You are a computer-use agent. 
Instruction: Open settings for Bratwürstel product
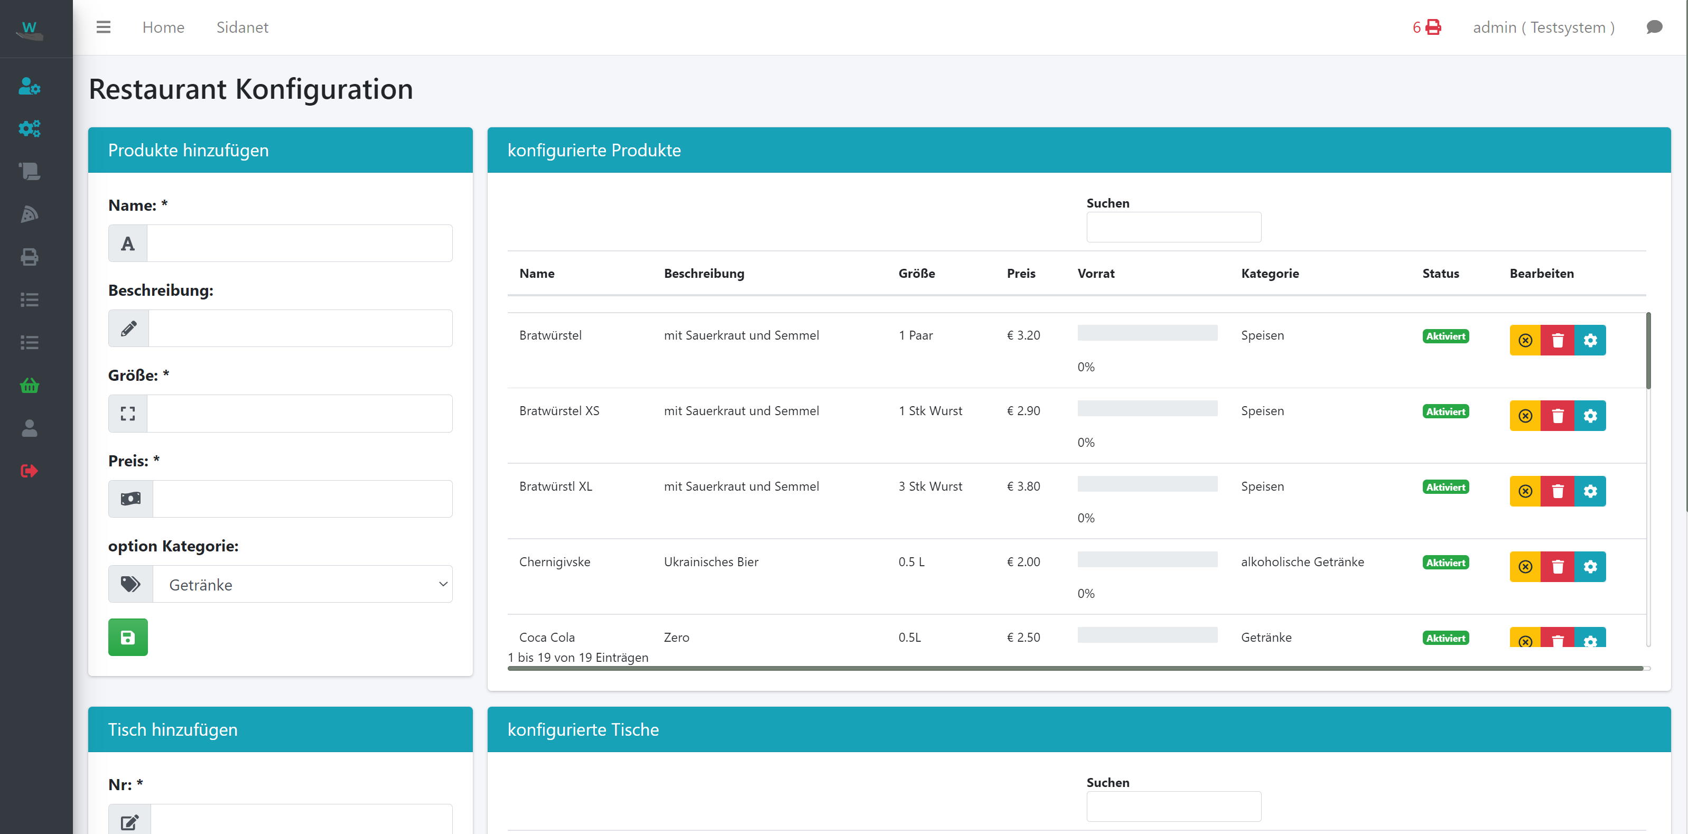coord(1590,340)
